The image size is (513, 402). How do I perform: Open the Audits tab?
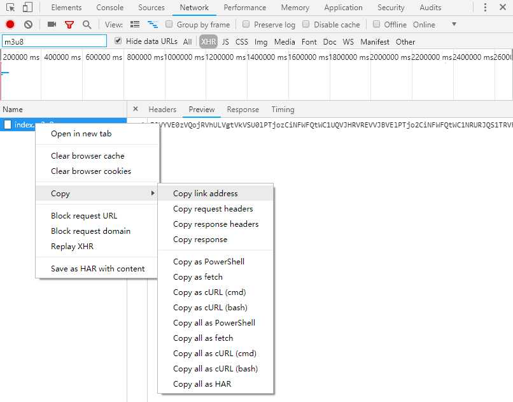point(430,8)
